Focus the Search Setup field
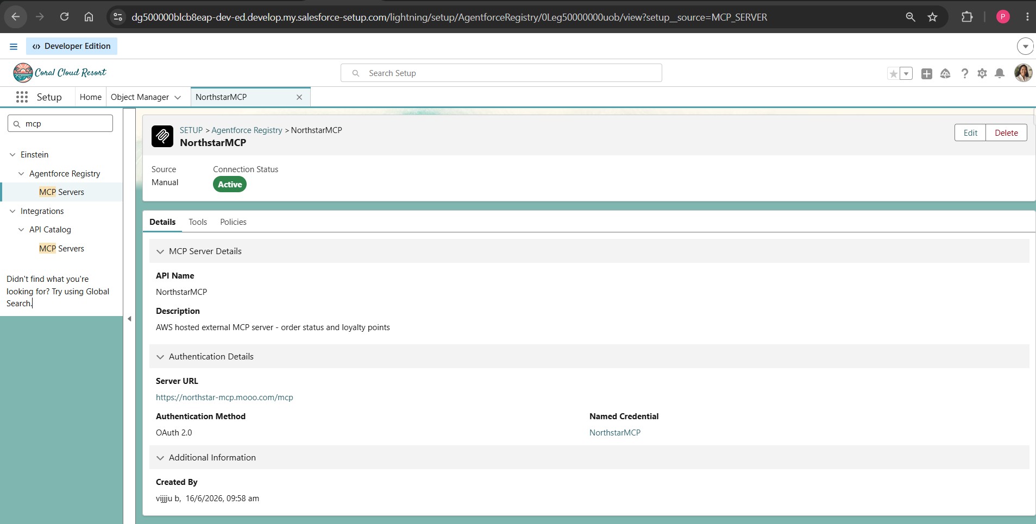Image resolution: width=1036 pixels, height=524 pixels. (x=501, y=73)
